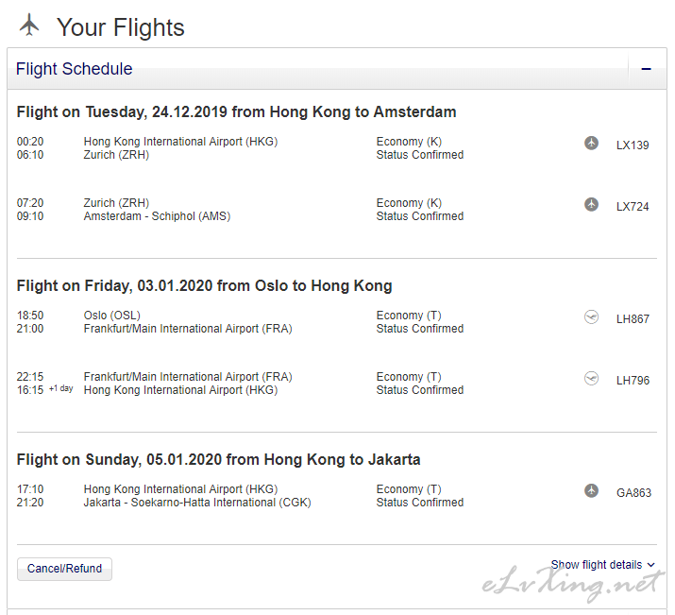Click the airline icon for flight LX139

click(591, 143)
